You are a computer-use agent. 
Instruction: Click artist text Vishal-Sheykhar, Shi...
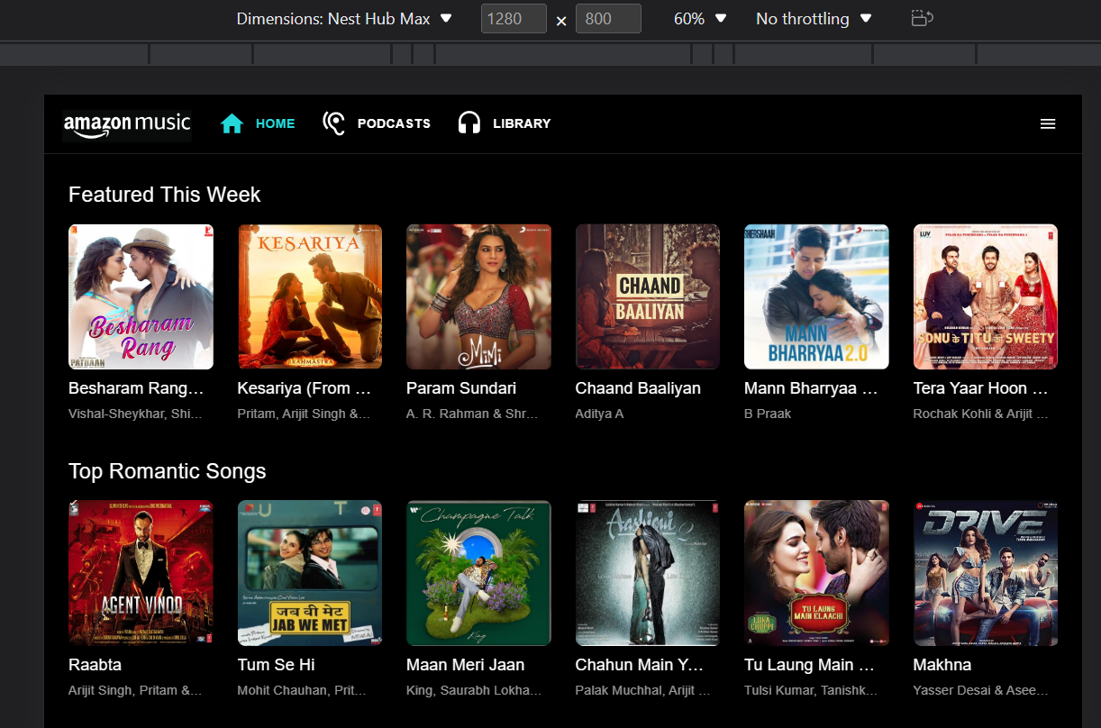point(135,414)
